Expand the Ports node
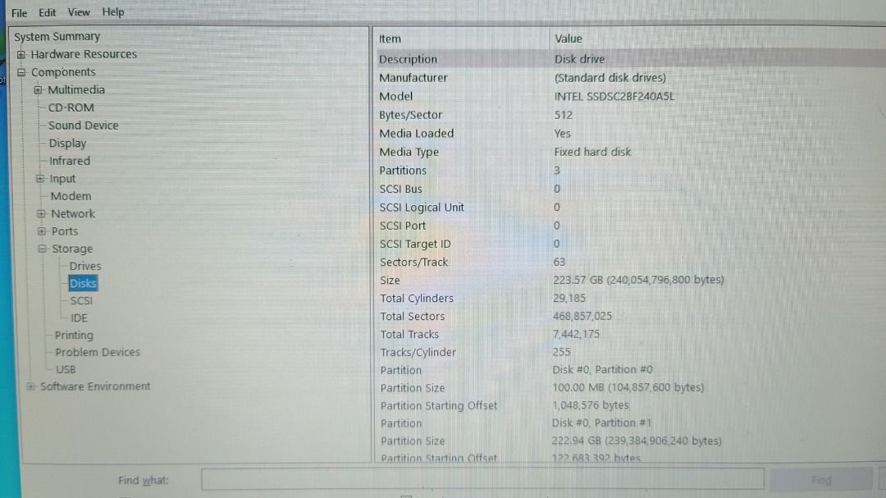Viewport: 886px width, 498px height. (39, 231)
